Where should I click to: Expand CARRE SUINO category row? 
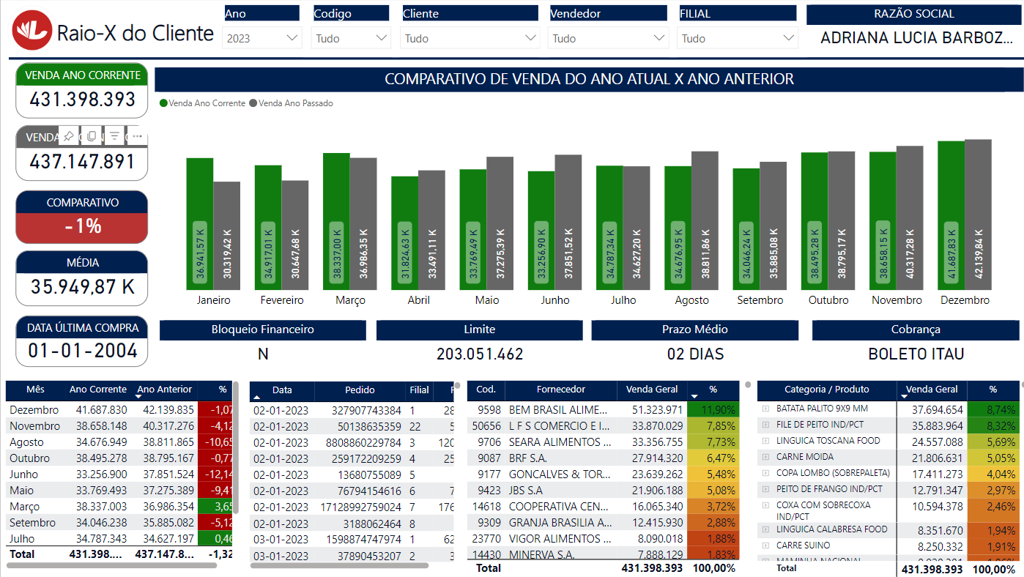pos(765,546)
